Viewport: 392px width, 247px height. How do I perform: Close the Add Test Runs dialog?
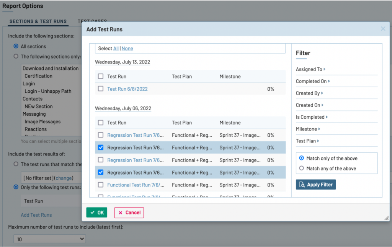[x=383, y=29]
